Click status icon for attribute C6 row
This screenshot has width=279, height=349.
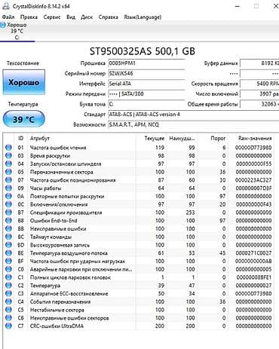(8, 318)
